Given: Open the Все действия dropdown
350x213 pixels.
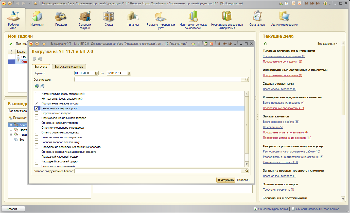Looking at the screenshot, I should (327, 44).
